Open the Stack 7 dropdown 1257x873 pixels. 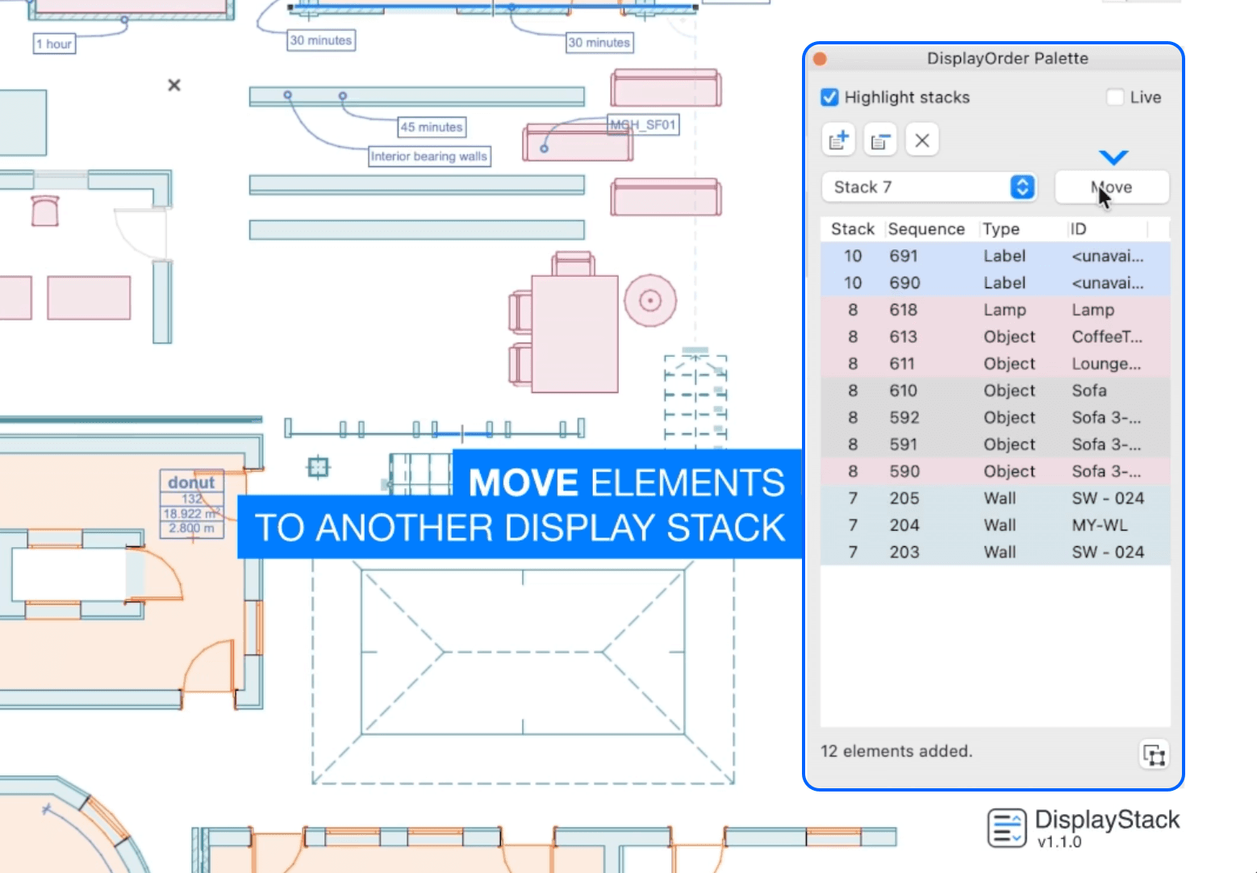tap(929, 187)
